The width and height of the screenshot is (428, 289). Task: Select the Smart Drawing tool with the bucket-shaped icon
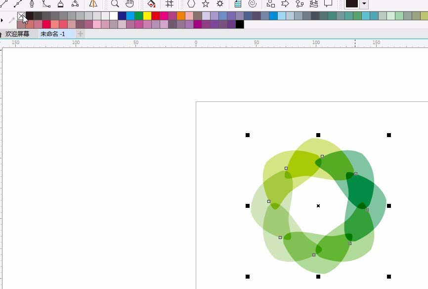(61, 3)
